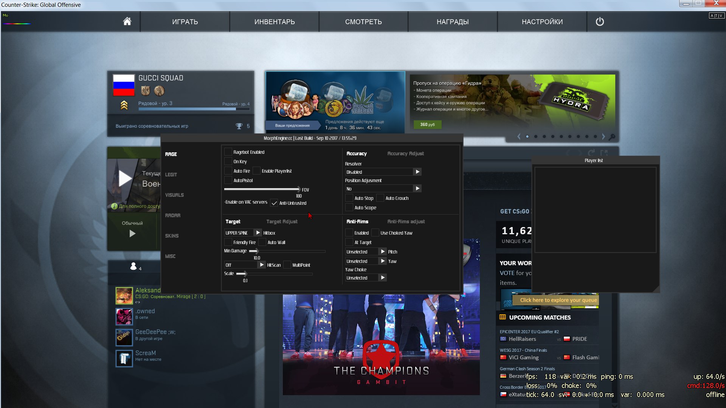The image size is (726, 408).
Task: Enable the Ragebot Enabled checkbox
Action: pyautogui.click(x=228, y=152)
